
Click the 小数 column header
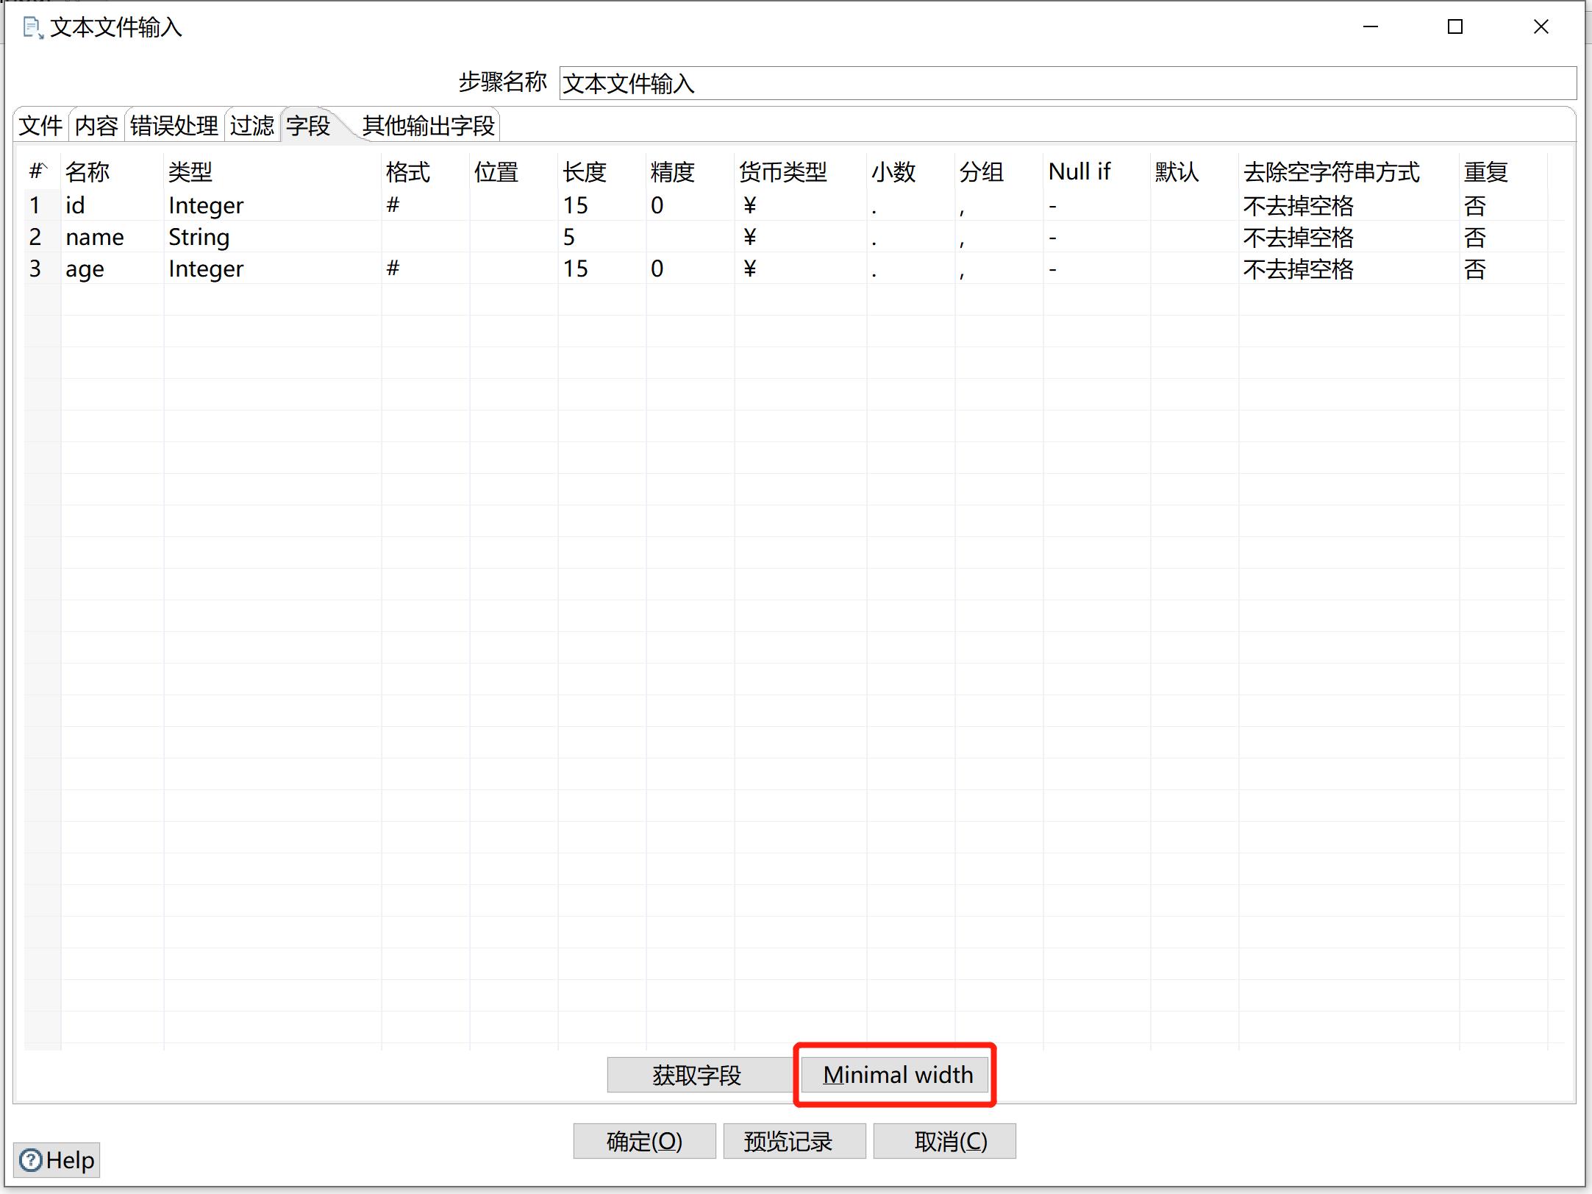tap(911, 171)
